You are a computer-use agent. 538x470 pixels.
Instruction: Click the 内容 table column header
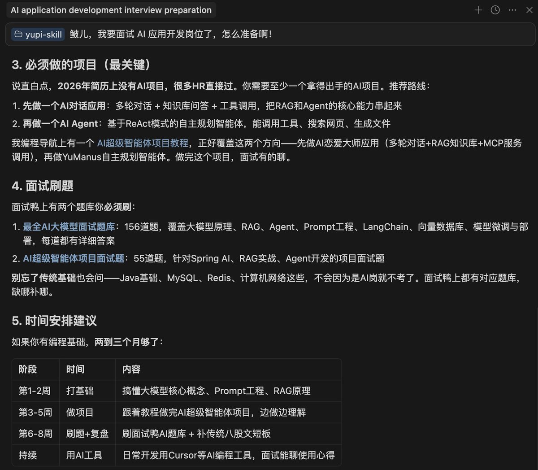coord(131,370)
